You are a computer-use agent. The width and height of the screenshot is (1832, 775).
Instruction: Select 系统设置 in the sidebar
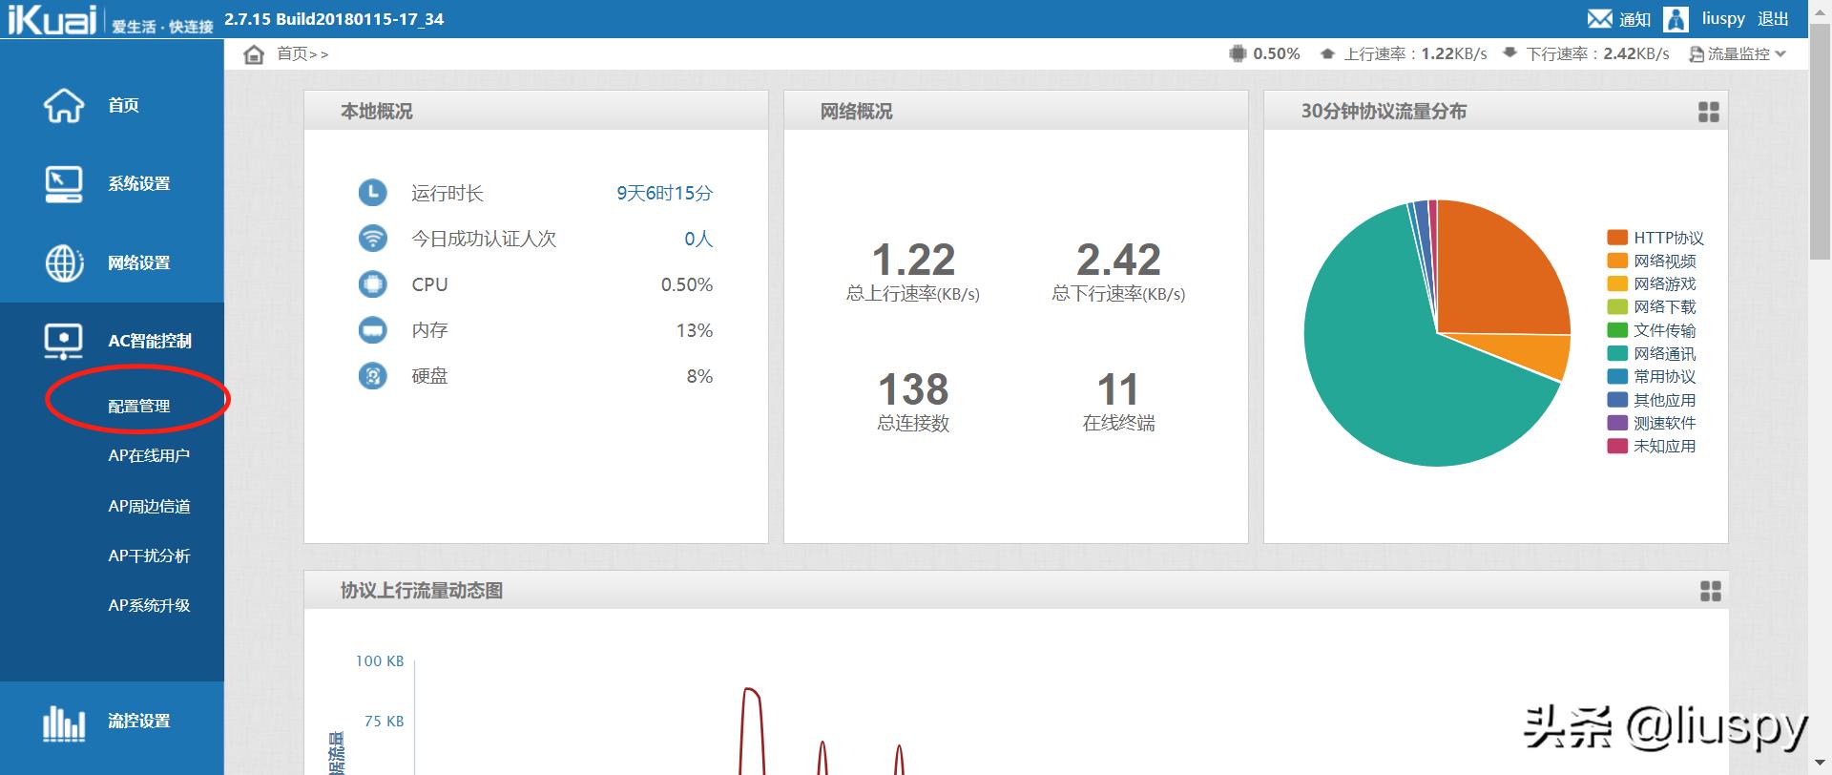139,183
